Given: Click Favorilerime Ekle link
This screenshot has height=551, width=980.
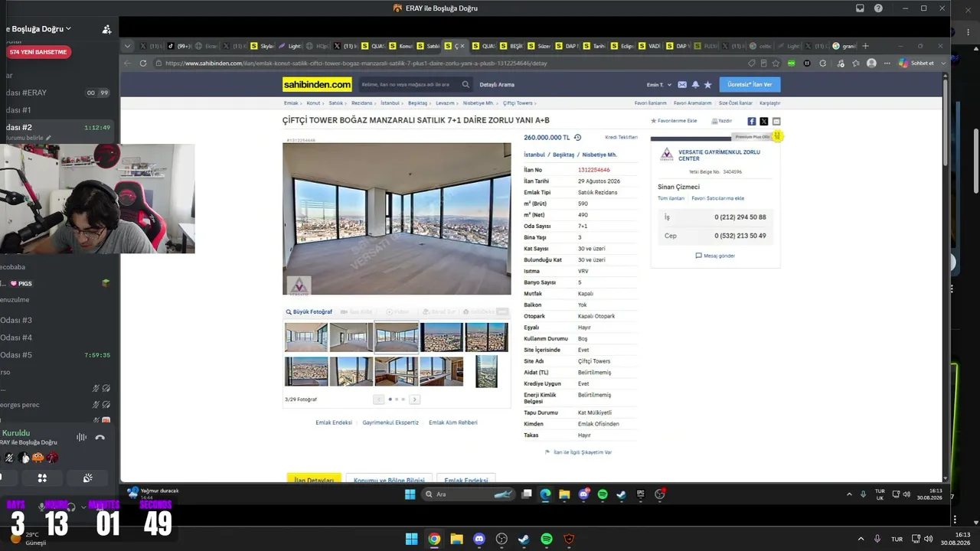Looking at the screenshot, I should click(x=674, y=121).
